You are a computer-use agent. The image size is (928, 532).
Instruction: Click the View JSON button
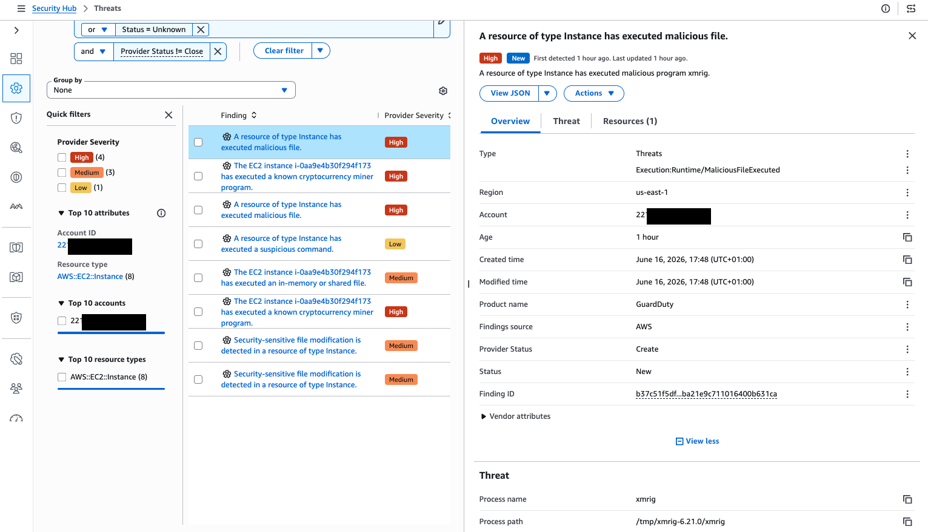(510, 93)
